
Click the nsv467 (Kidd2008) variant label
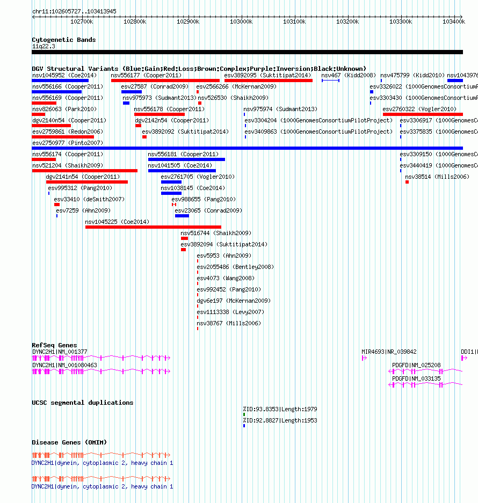[349, 75]
